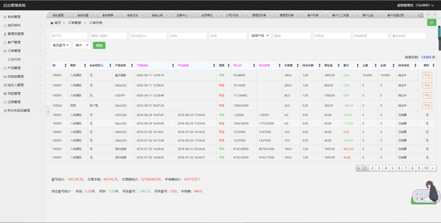441x223 pixels.
Task: Collapse the sidebar with the left triangle handle
Action: point(48,111)
